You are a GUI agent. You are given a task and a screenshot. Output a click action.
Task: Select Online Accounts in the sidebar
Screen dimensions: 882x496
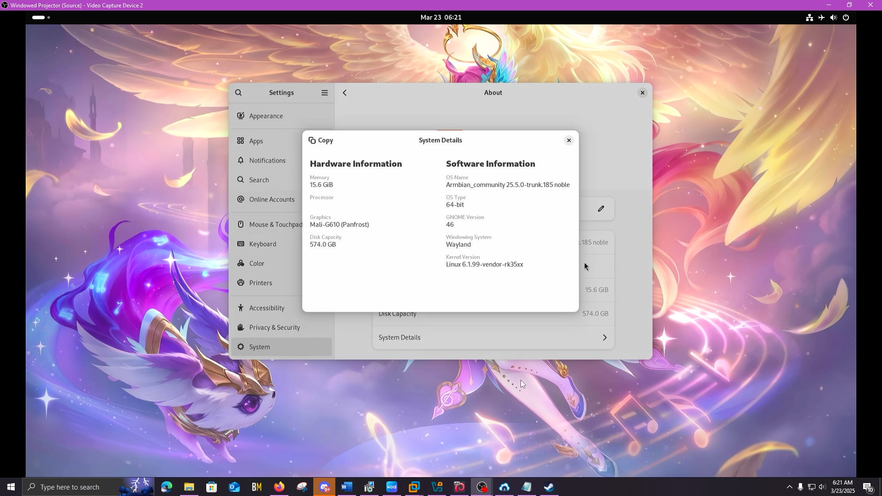pyautogui.click(x=271, y=199)
